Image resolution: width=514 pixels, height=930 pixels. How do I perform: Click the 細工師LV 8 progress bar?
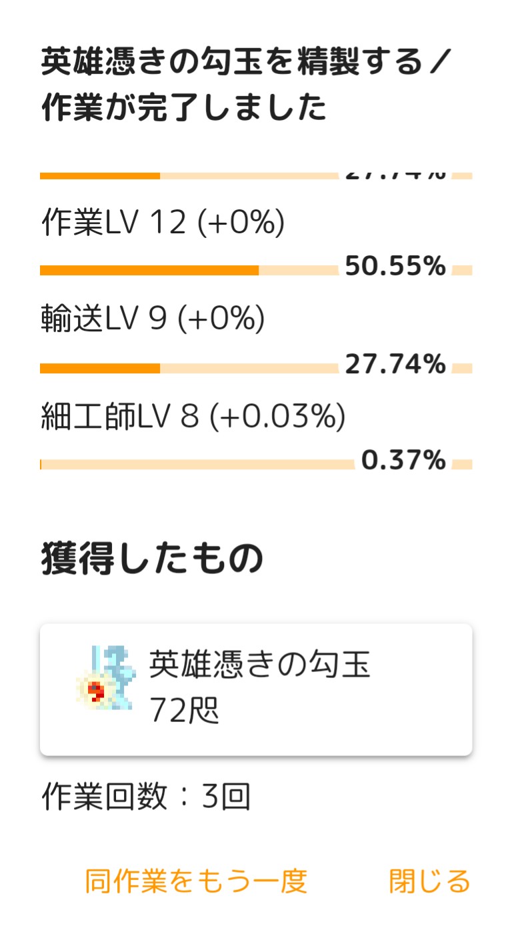pyautogui.click(x=256, y=464)
